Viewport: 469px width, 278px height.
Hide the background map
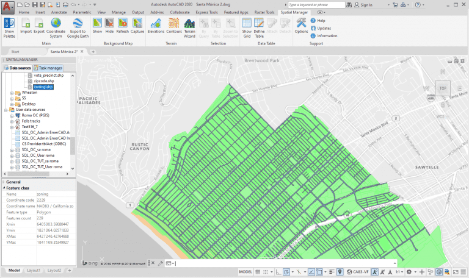[109, 26]
